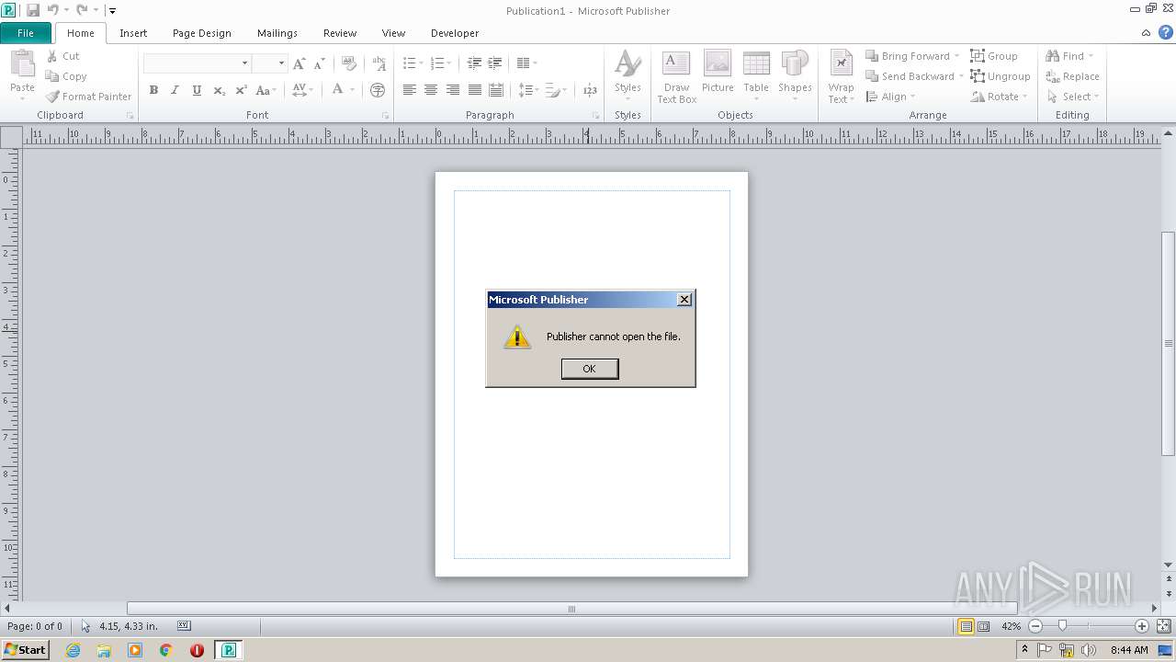Image resolution: width=1176 pixels, height=662 pixels.
Task: Open the Send Backward dropdown arrow
Action: pyautogui.click(x=961, y=76)
